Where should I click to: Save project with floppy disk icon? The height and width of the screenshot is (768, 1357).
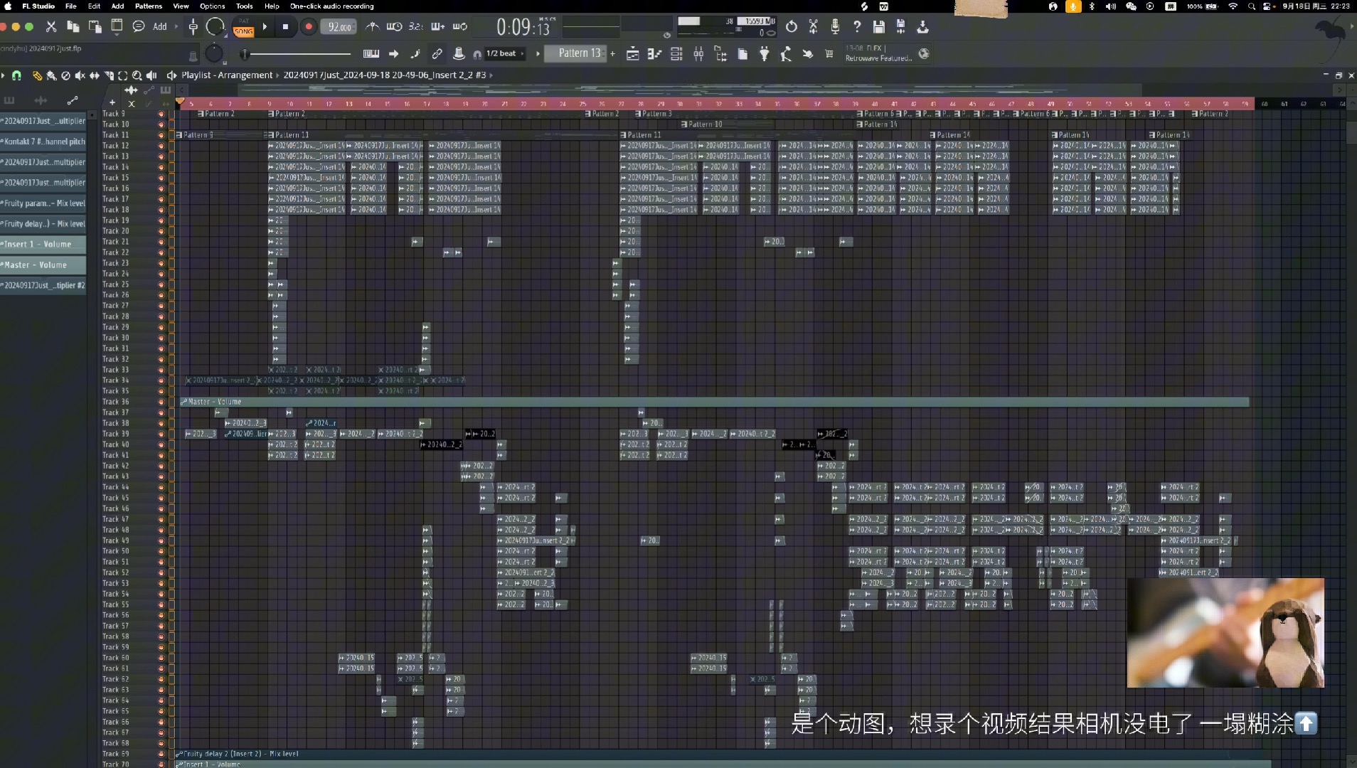[x=879, y=27]
